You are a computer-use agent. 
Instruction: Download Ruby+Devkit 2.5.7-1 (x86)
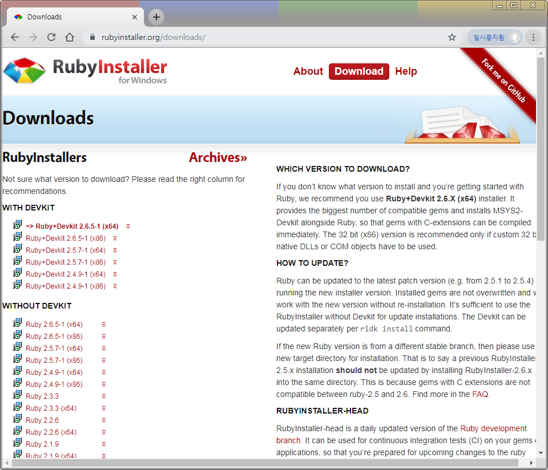click(x=66, y=262)
